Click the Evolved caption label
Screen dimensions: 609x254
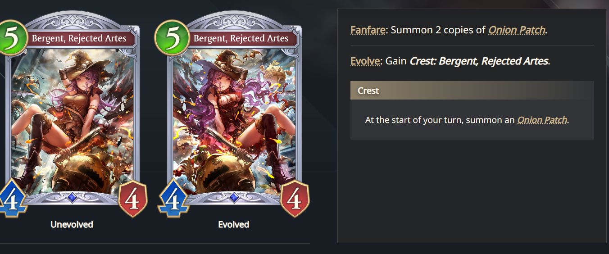click(x=234, y=224)
